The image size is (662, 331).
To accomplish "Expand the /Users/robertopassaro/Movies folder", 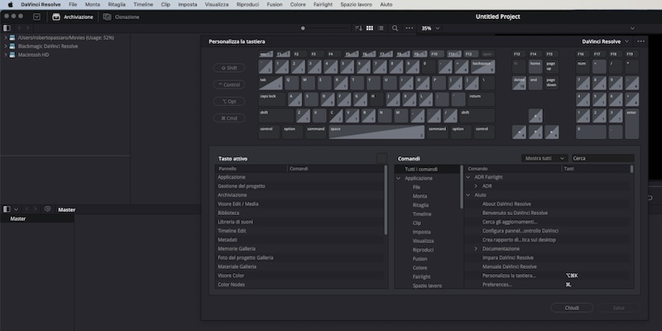I will pyautogui.click(x=6, y=37).
